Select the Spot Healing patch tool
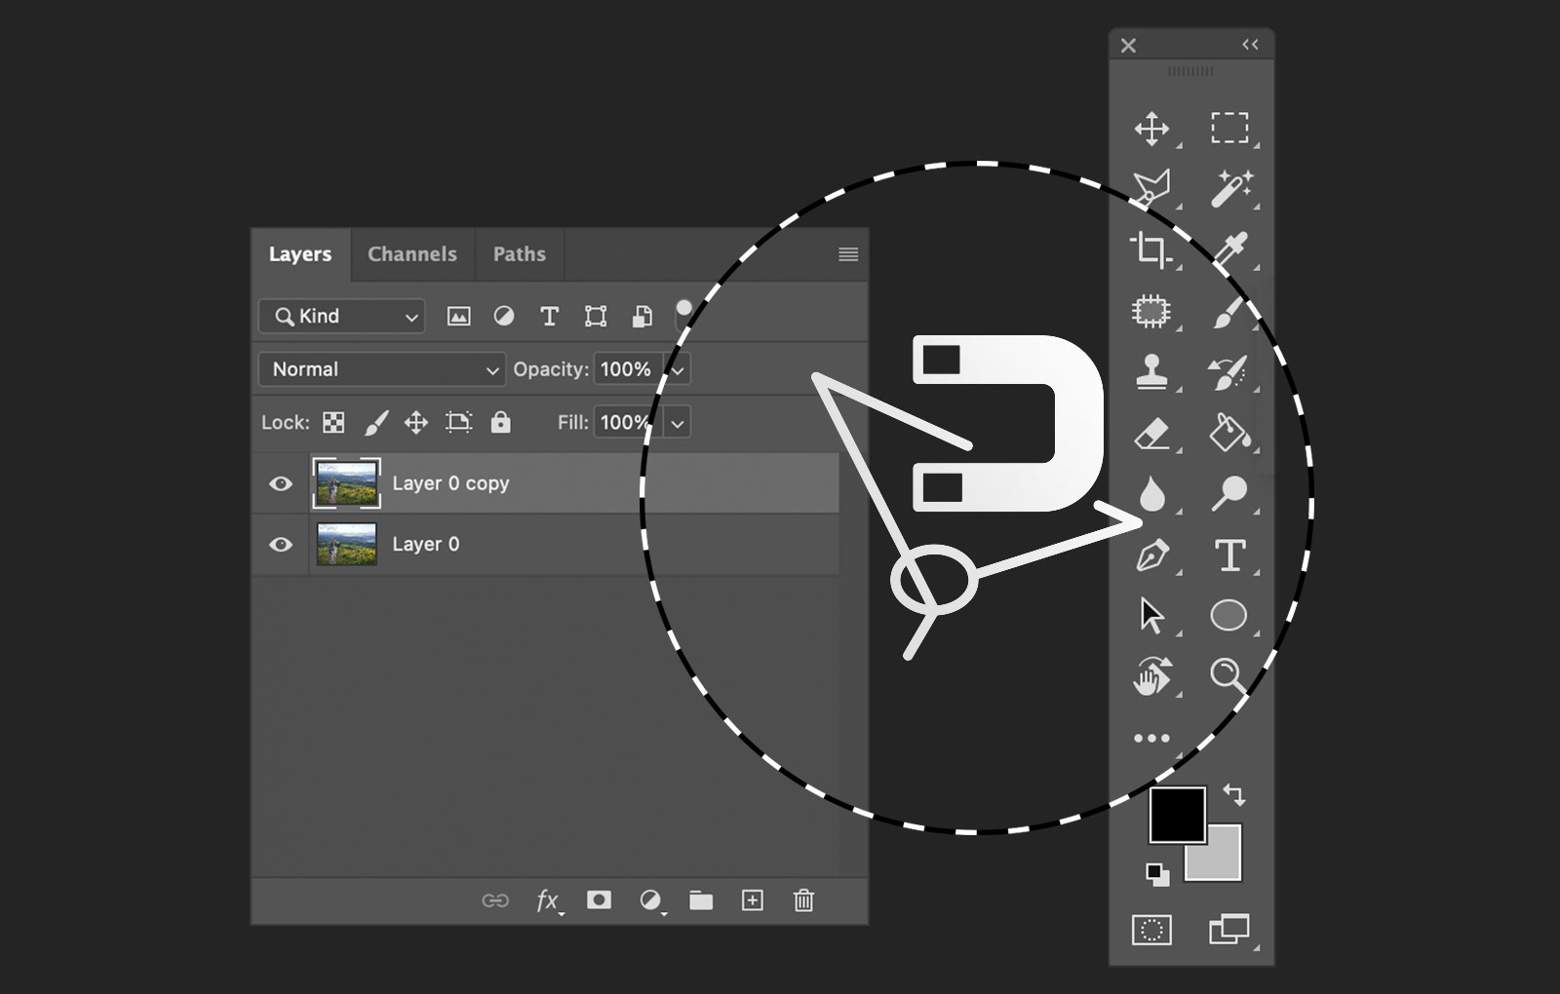 [1150, 311]
